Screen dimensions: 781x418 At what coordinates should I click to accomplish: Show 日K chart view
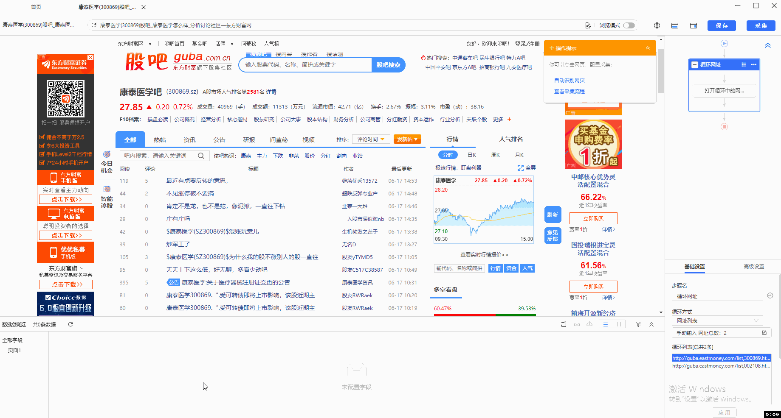(x=471, y=155)
